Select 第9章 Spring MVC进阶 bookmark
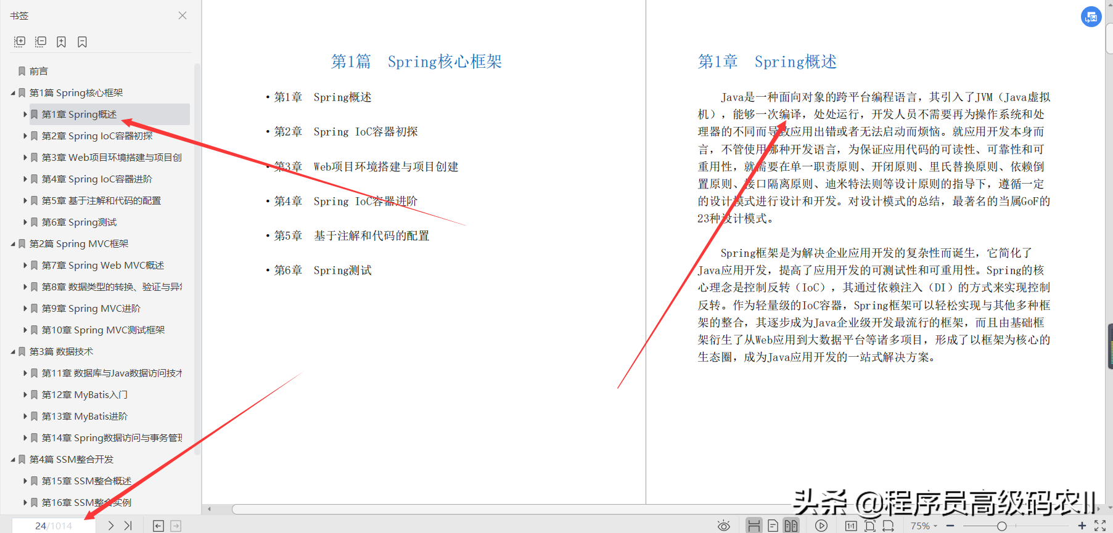 pyautogui.click(x=91, y=309)
